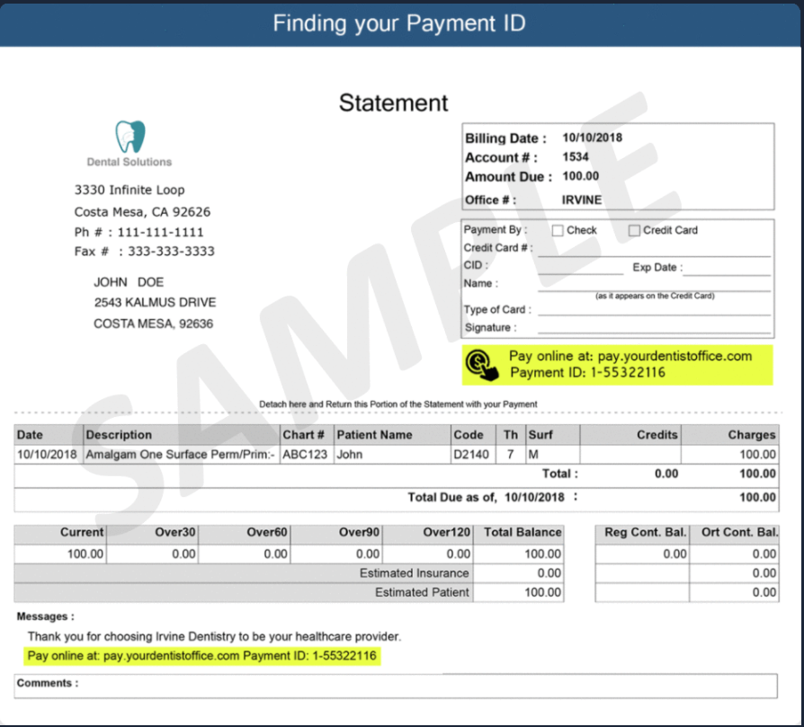The height and width of the screenshot is (727, 804).
Task: Tick the Credit Card checkbox
Action: (x=634, y=231)
